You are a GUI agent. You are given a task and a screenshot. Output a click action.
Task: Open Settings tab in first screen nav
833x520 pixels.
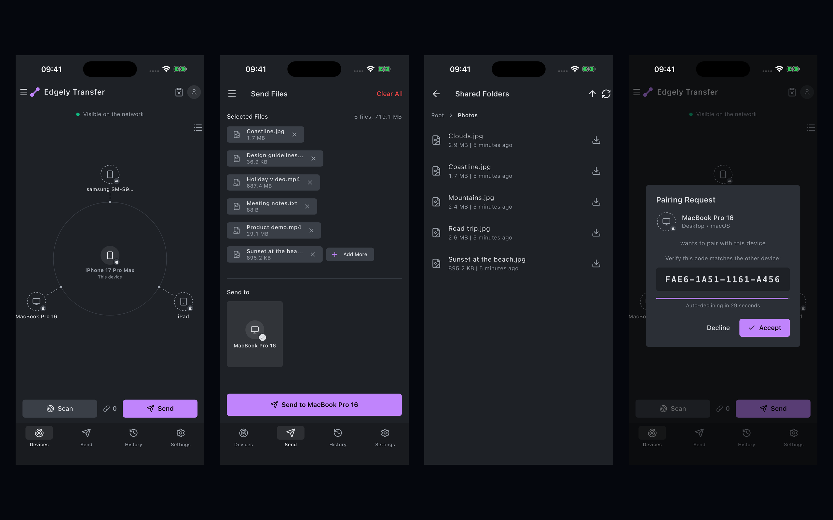pos(181,437)
